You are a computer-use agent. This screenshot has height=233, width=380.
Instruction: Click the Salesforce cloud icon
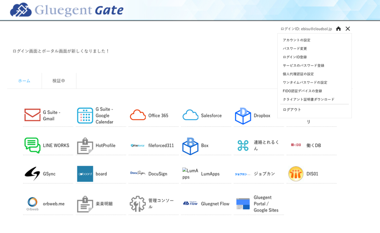190,115
